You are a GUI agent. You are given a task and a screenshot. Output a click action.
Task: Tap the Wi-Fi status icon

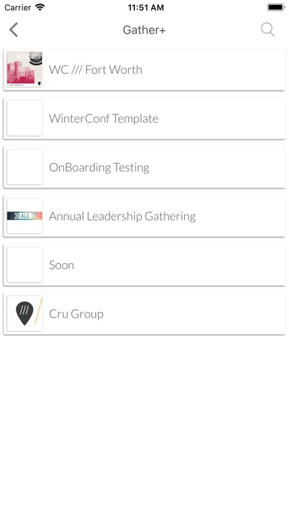click(40, 8)
